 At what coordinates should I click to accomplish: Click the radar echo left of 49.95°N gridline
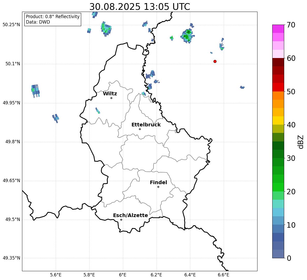pos(36,90)
